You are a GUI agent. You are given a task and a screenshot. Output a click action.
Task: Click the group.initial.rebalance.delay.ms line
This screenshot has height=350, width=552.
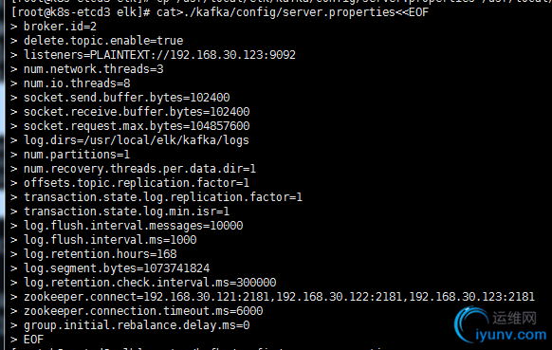(137, 325)
